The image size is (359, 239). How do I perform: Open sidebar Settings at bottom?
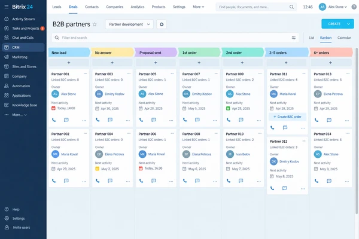(19, 219)
